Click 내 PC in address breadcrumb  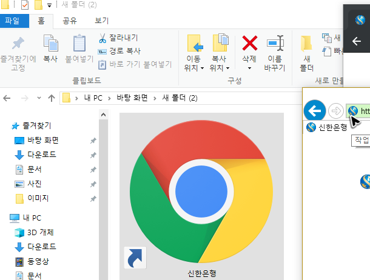[x=93, y=98]
